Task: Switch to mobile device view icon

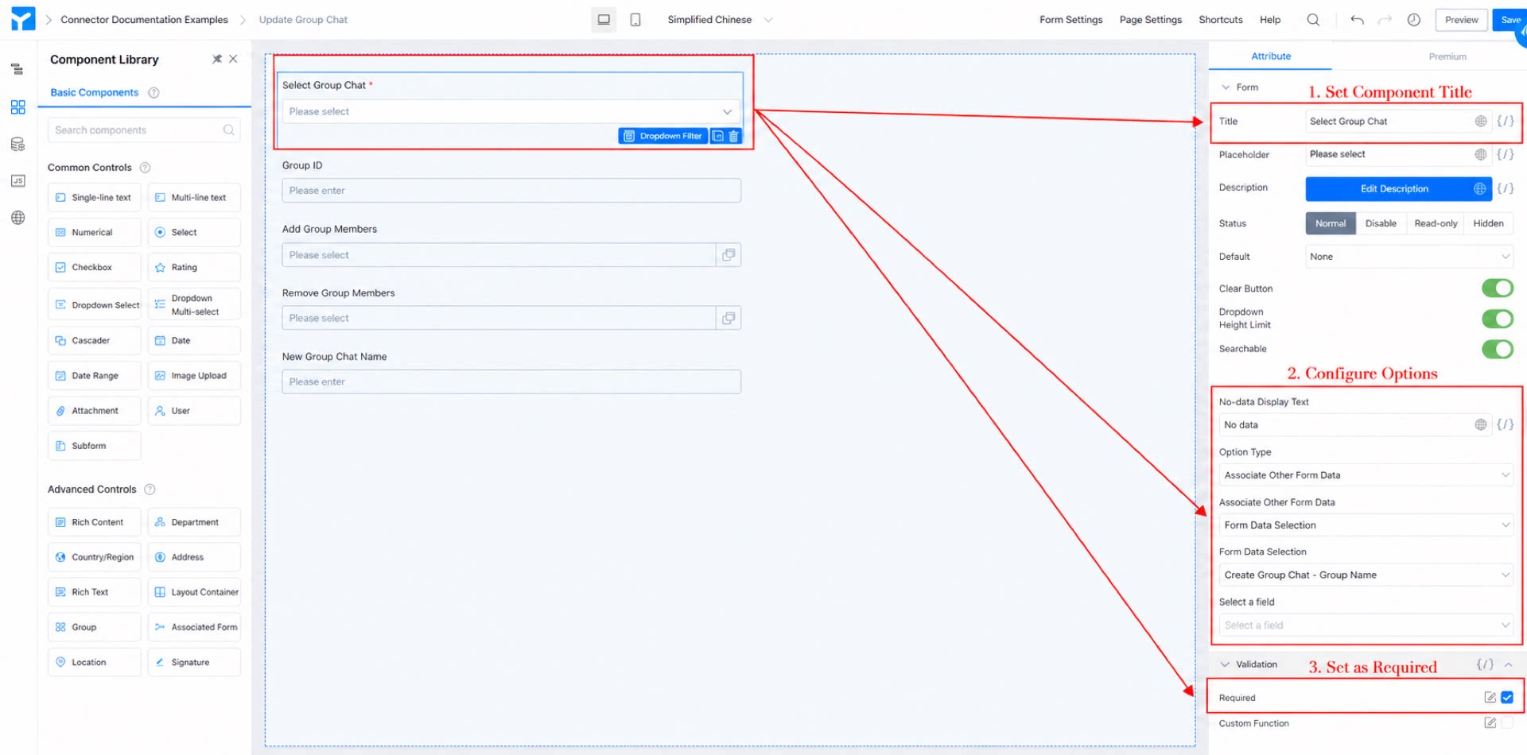Action: click(x=635, y=20)
